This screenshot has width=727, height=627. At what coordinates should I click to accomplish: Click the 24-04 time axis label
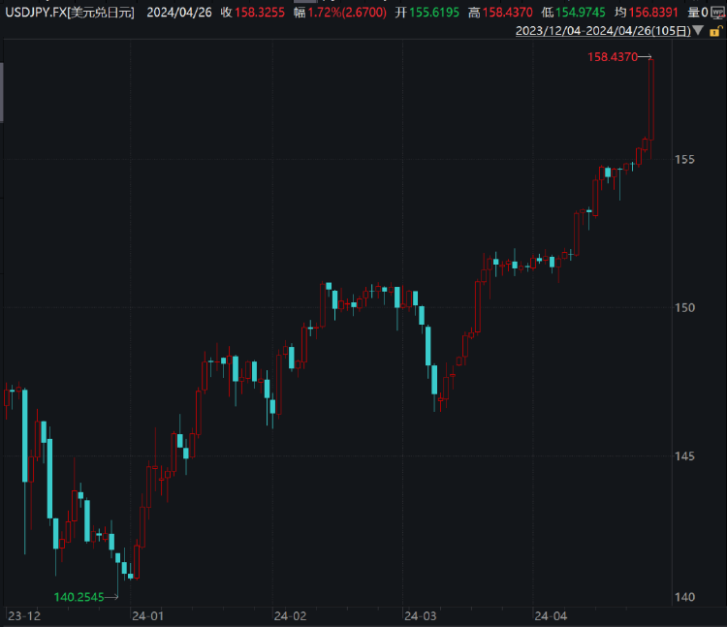551,616
